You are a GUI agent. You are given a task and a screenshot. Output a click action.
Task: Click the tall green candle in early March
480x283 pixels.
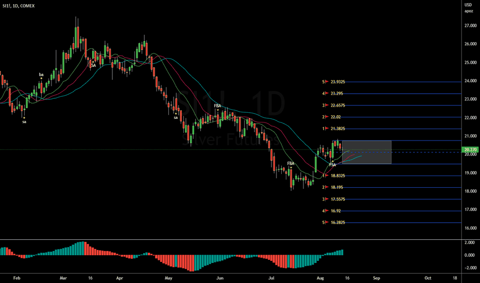point(76,37)
